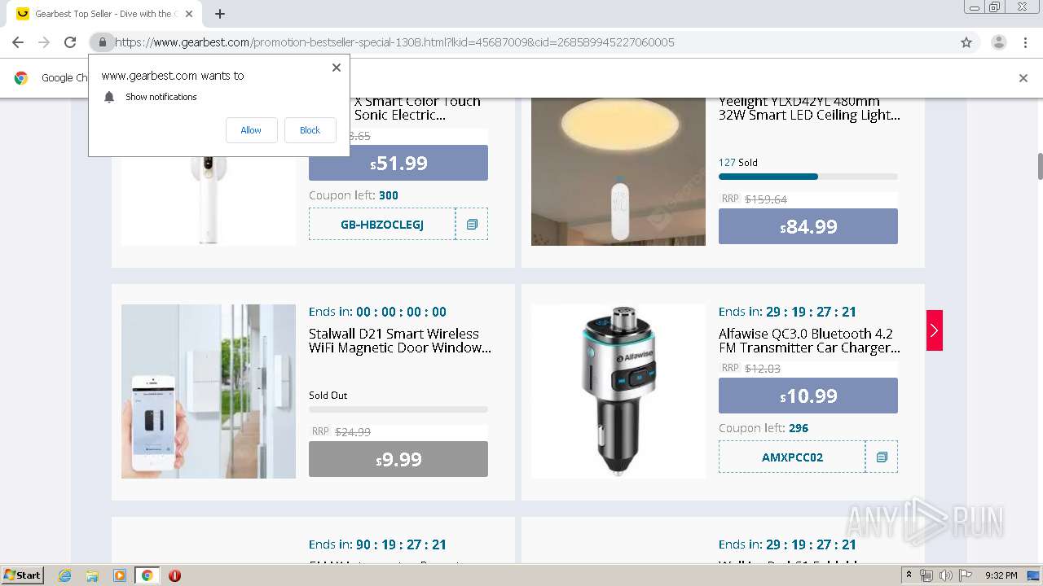Open Yeelight YLXD42YL ceiling light title
1043x586 pixels.
[x=810, y=108]
